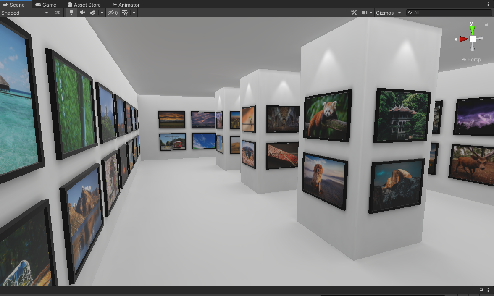Click Persp to switch projection mode
The height and width of the screenshot is (296, 494).
point(471,59)
